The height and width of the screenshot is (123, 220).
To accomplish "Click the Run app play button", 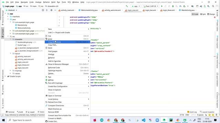I will tap(162, 6).
